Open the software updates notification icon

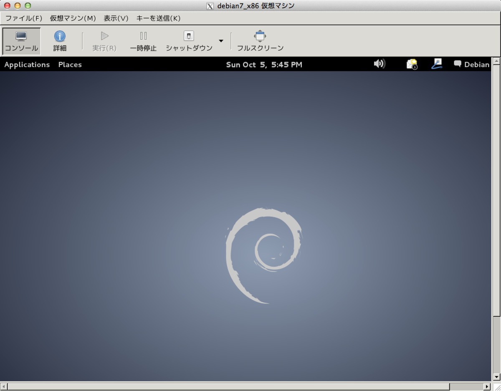coord(412,64)
